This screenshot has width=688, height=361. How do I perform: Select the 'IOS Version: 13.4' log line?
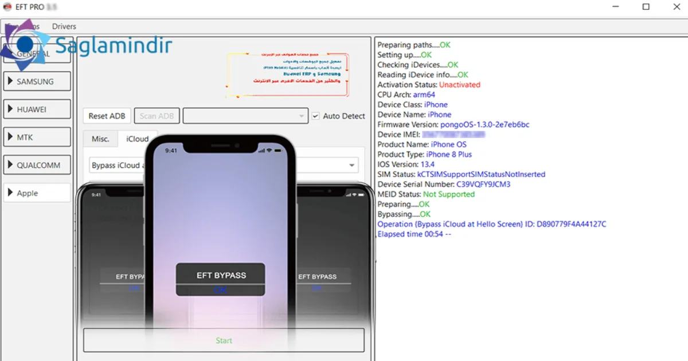(406, 164)
